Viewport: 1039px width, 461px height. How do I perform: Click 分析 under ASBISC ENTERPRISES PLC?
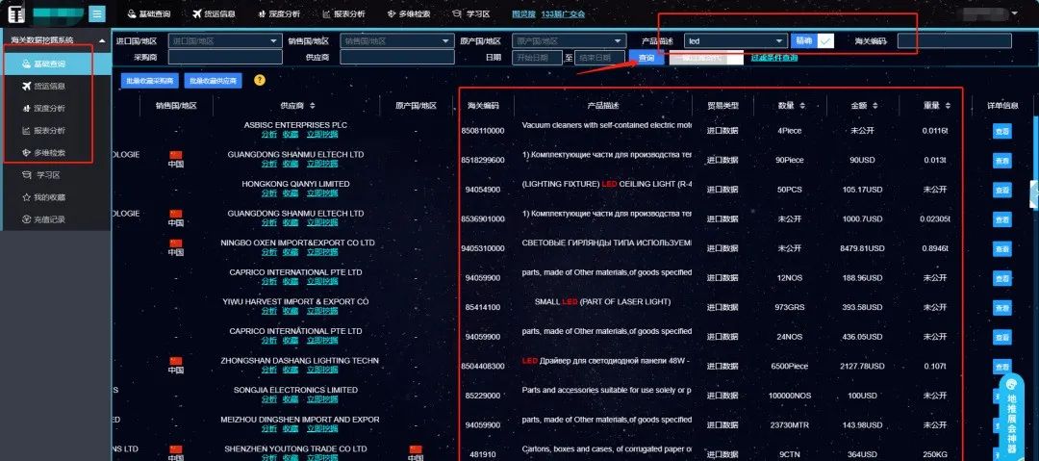pos(269,135)
